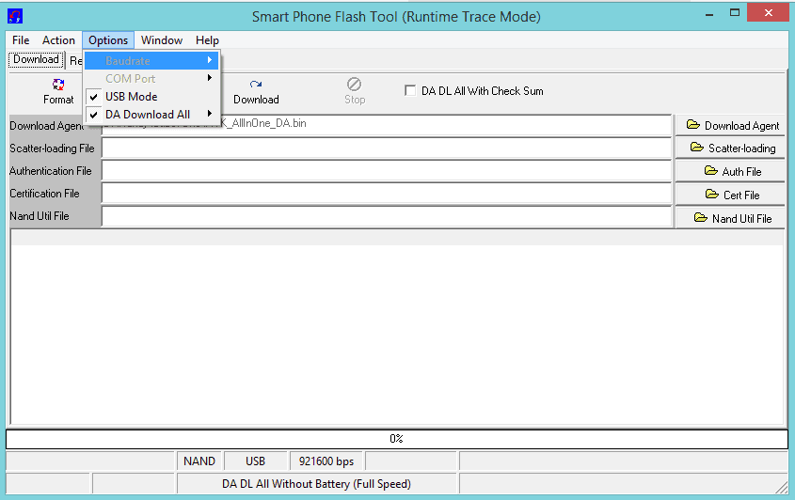Click the Authentication File field
The image size is (795, 500).
point(387,171)
